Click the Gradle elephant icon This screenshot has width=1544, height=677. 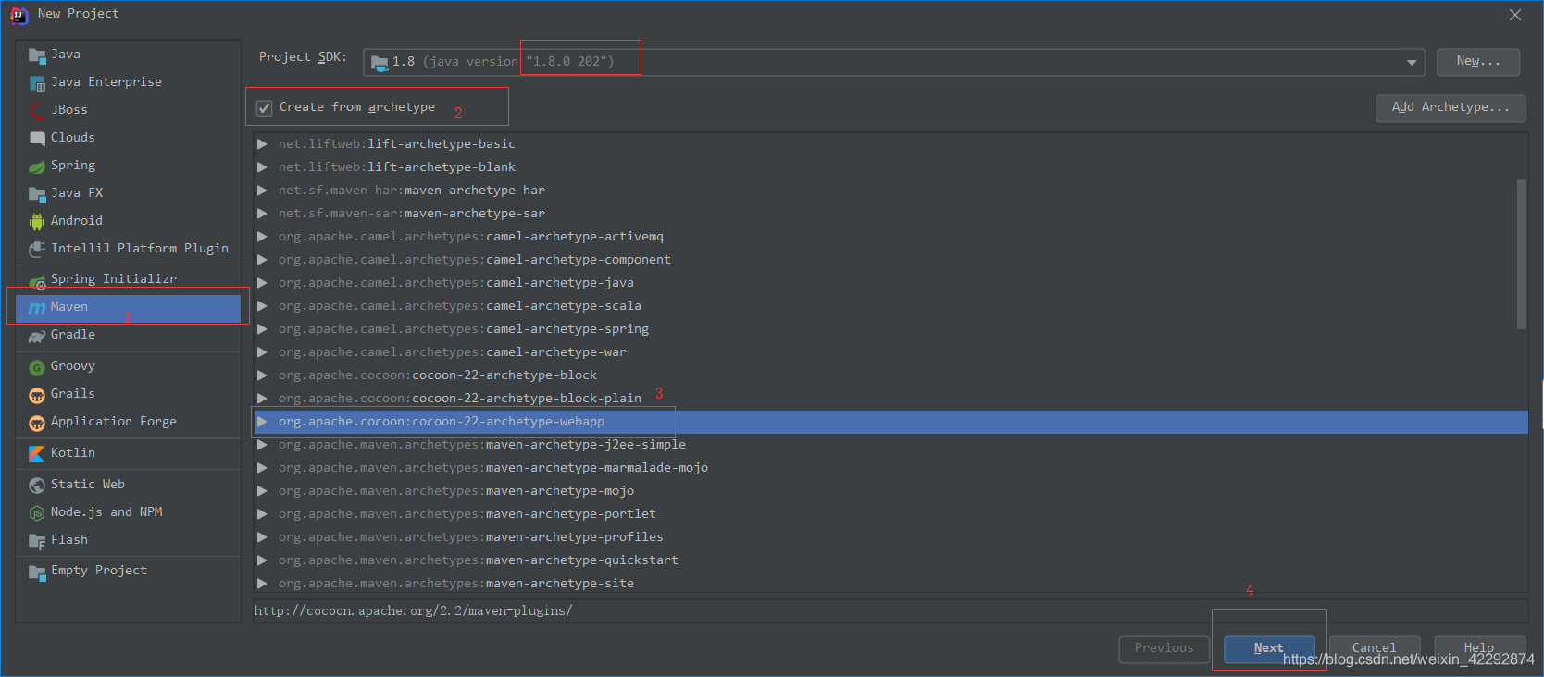[37, 336]
